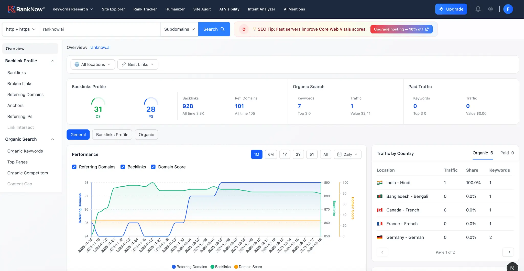
Task: Collapse the Organic Search sidebar section
Action: click(53, 139)
